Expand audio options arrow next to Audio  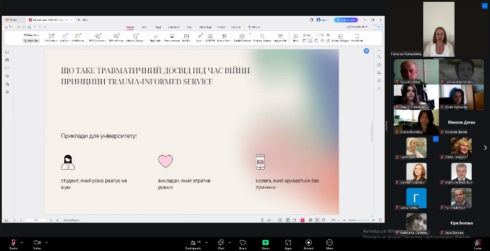tap(23, 242)
